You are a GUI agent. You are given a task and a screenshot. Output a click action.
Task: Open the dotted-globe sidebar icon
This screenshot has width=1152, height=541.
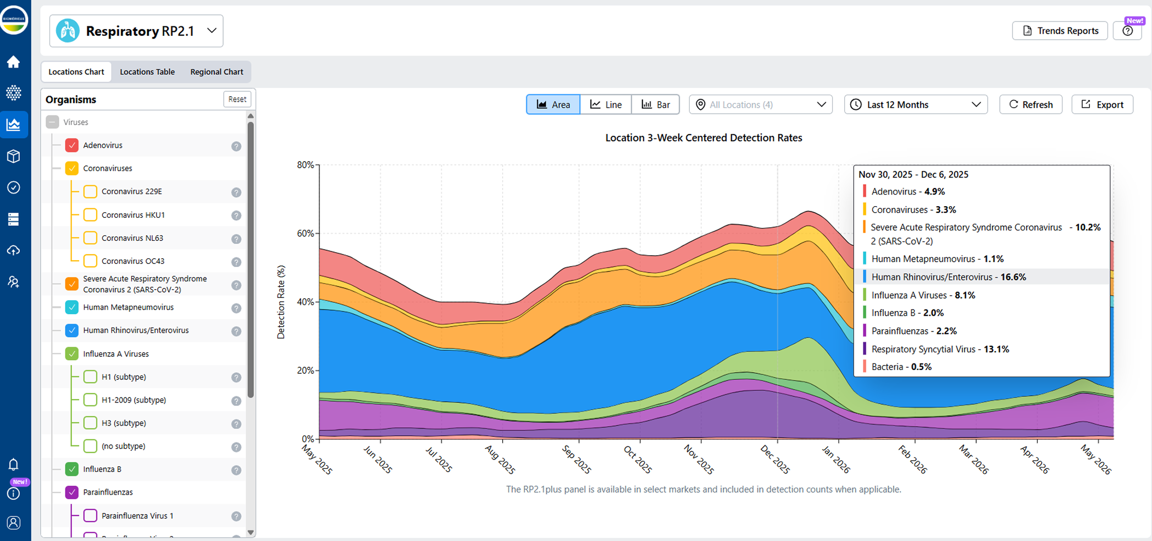(x=13, y=92)
